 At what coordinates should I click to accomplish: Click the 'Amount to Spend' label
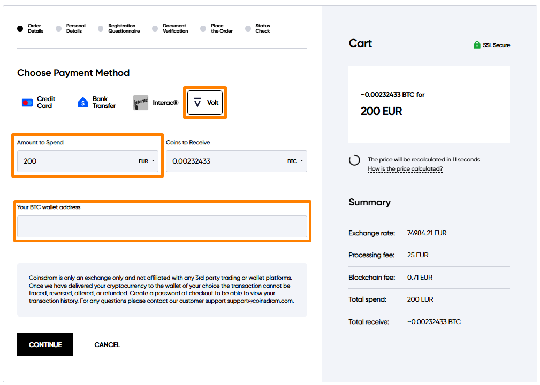tap(40, 142)
